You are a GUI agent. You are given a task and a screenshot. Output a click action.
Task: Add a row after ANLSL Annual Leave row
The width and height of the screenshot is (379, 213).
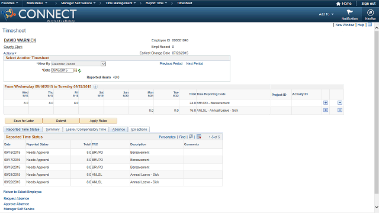click(x=326, y=110)
